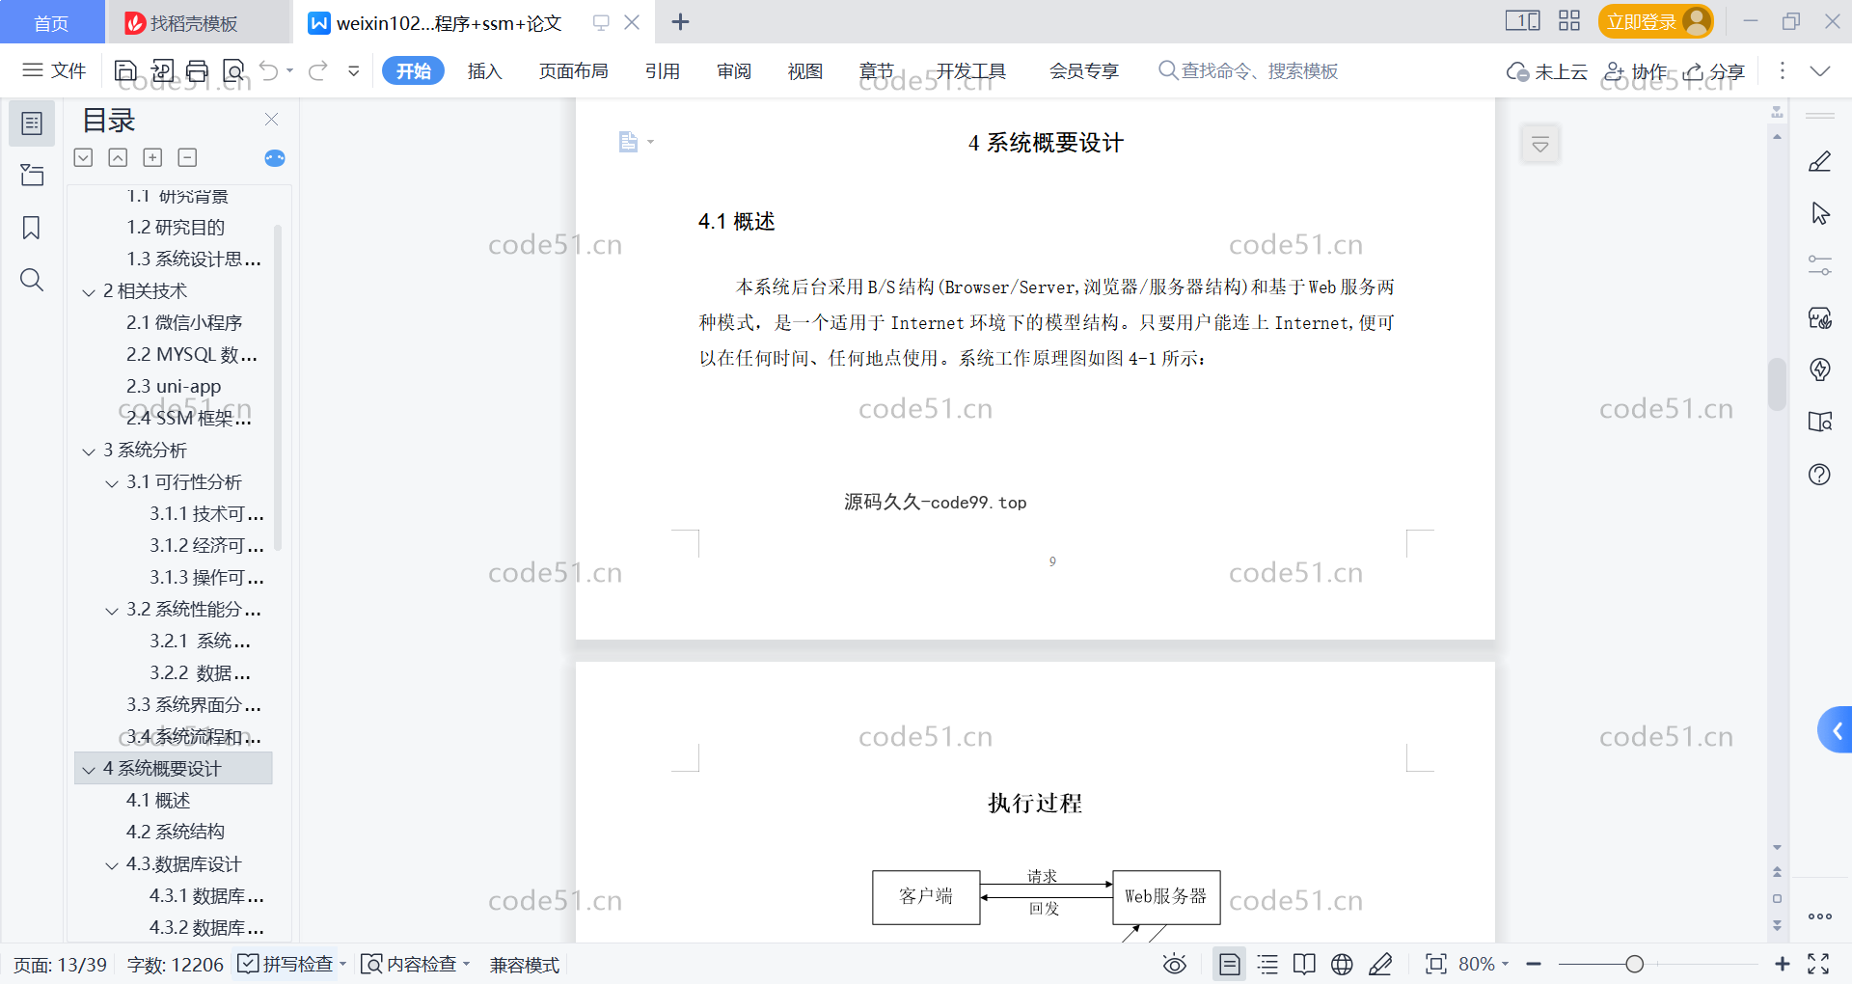
Task: Expand all outline levels icon
Action: pos(84,157)
